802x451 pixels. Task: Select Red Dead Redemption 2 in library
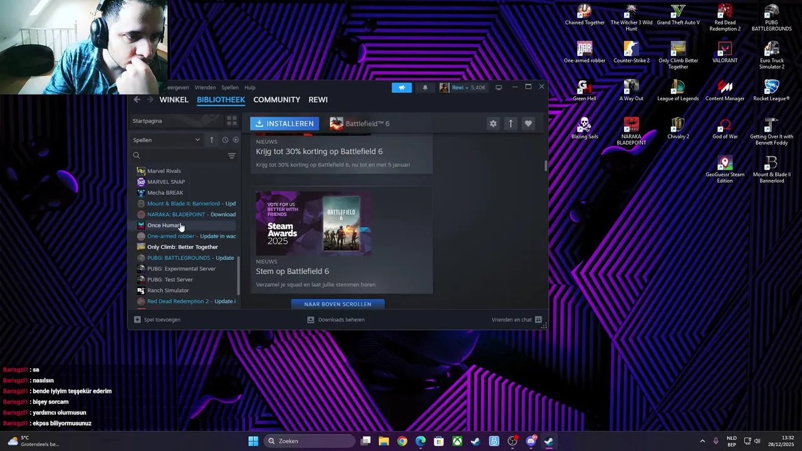click(x=185, y=301)
